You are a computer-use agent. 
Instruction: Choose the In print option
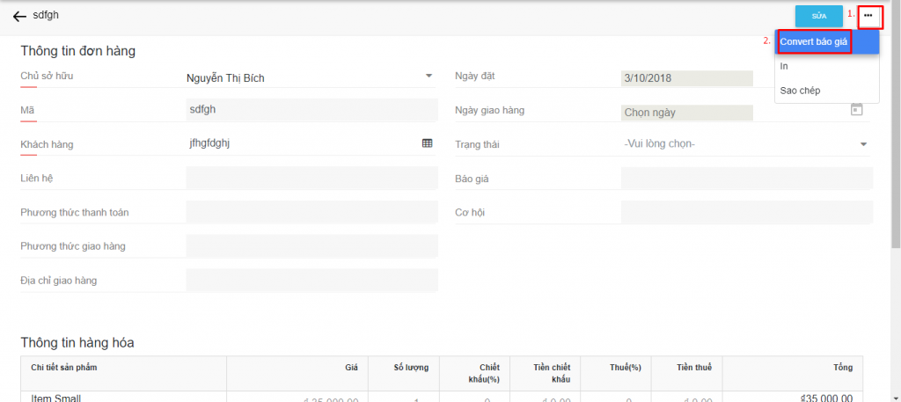click(784, 66)
